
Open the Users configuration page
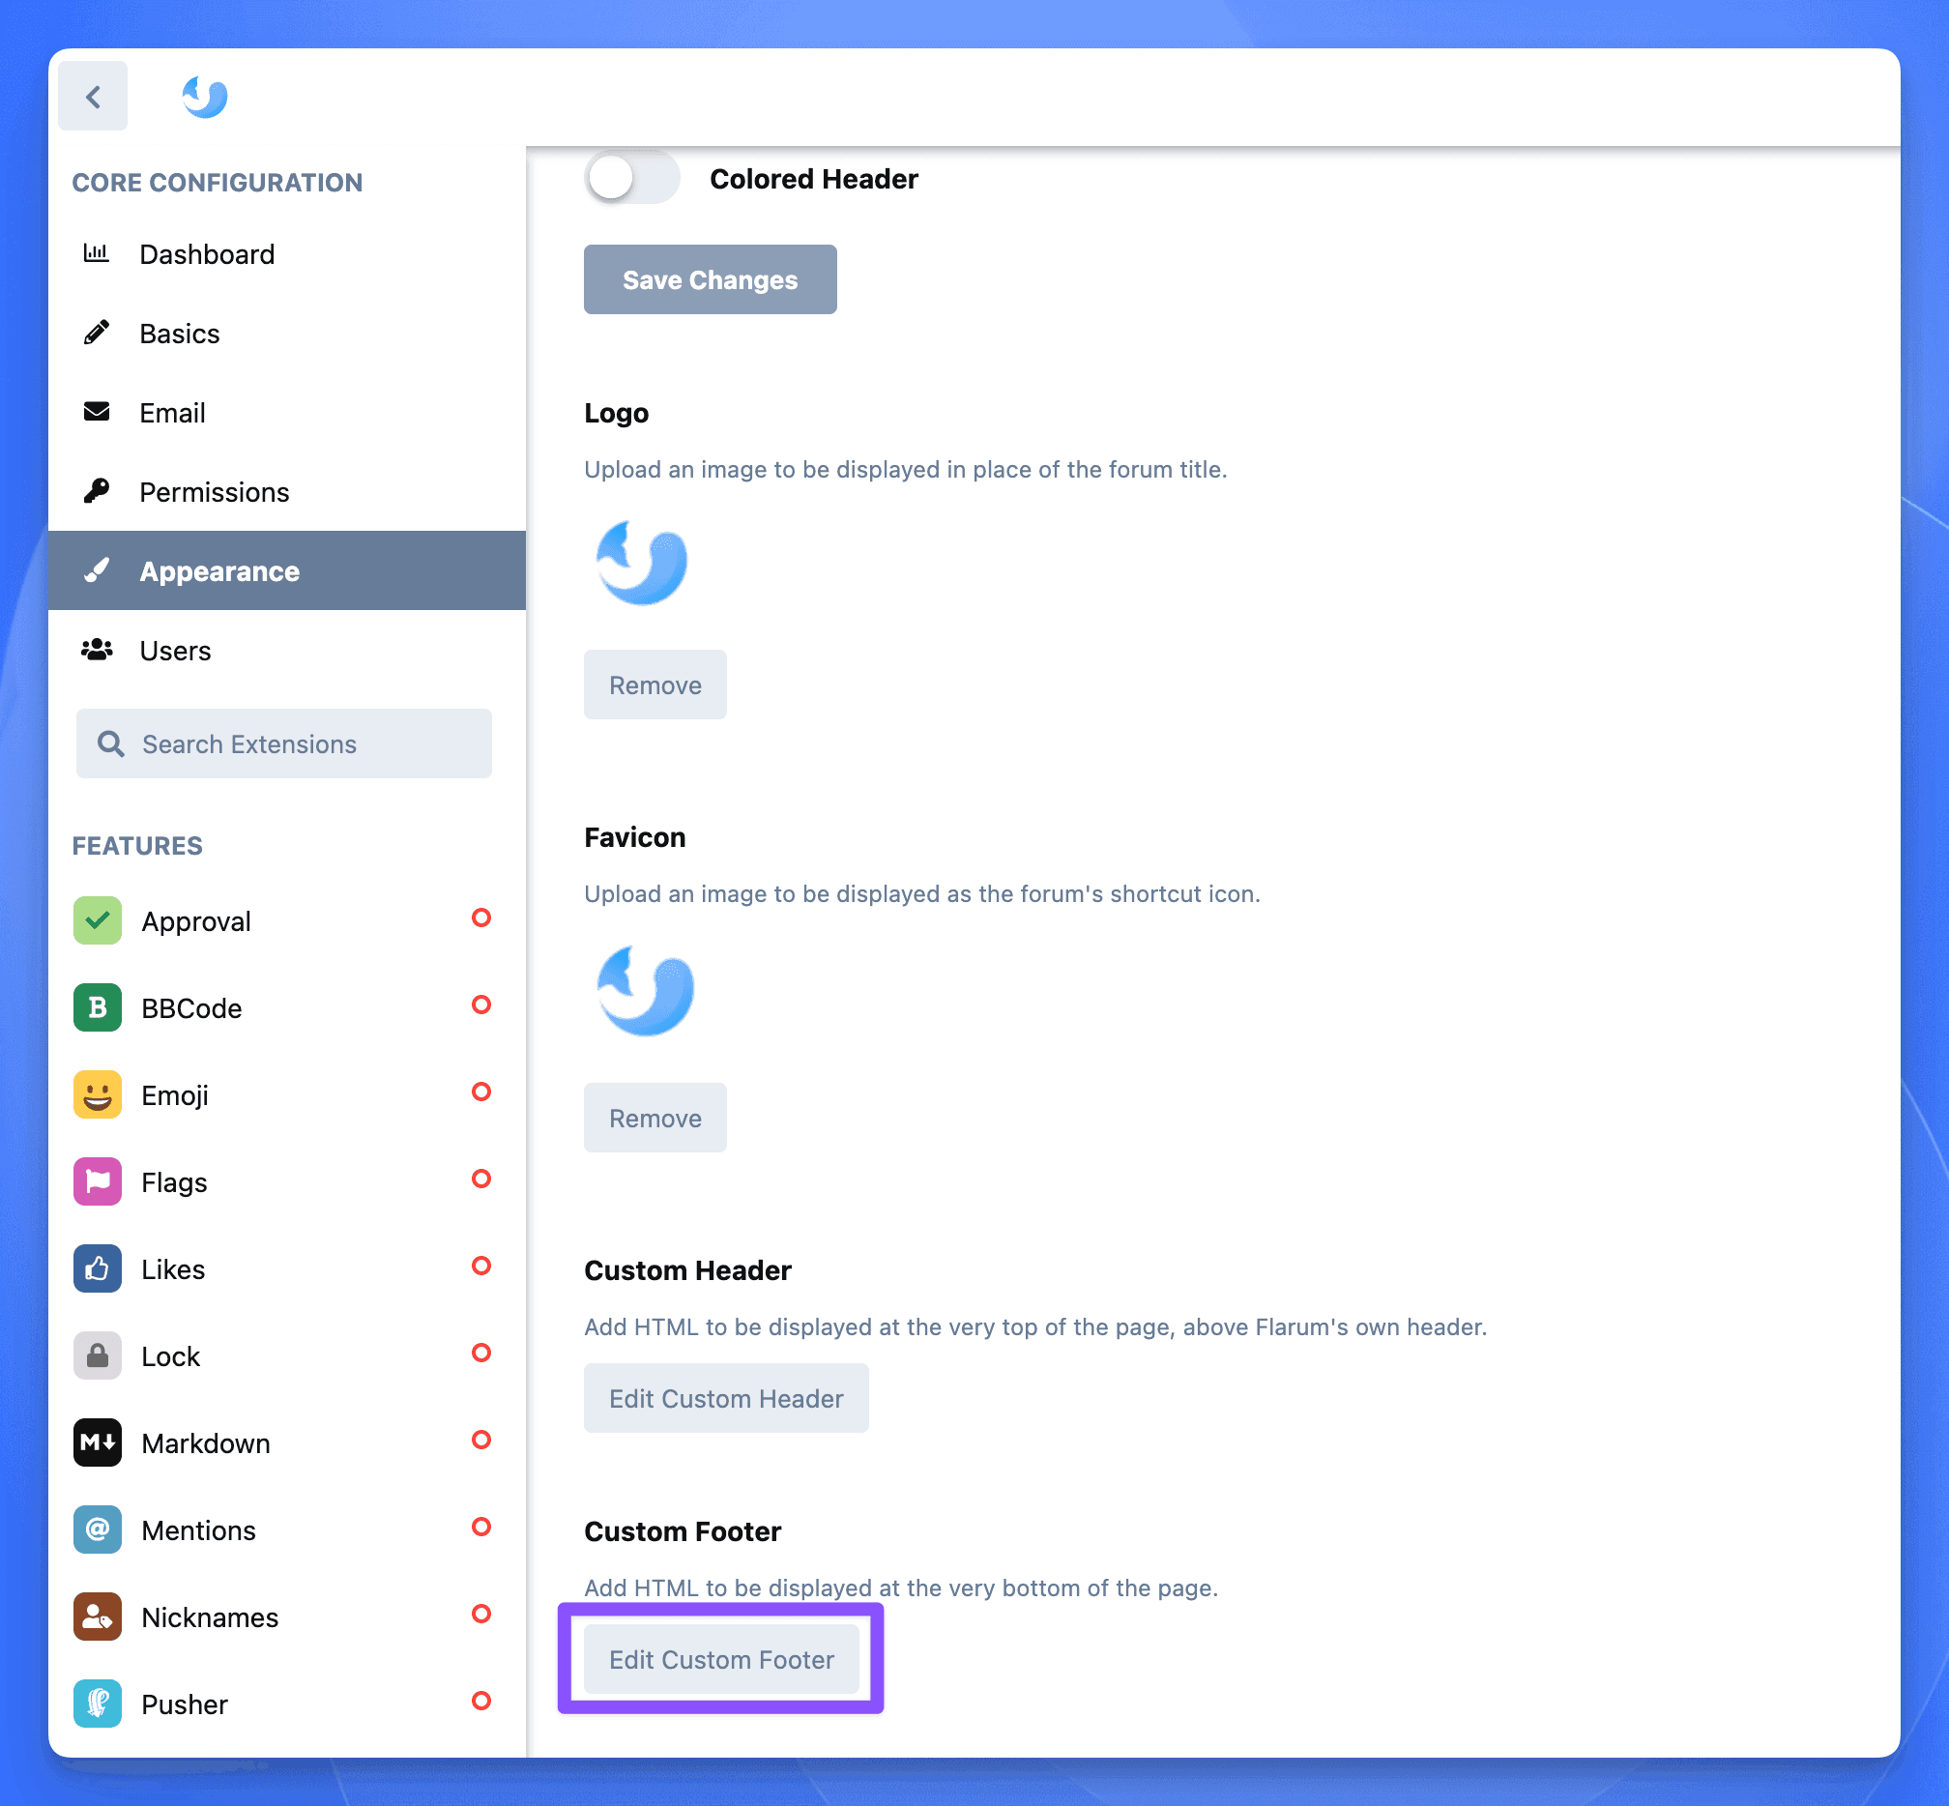click(176, 650)
